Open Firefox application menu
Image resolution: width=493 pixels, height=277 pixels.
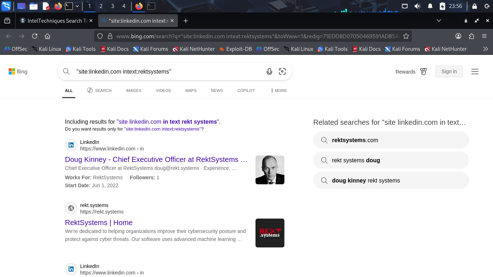point(484,36)
